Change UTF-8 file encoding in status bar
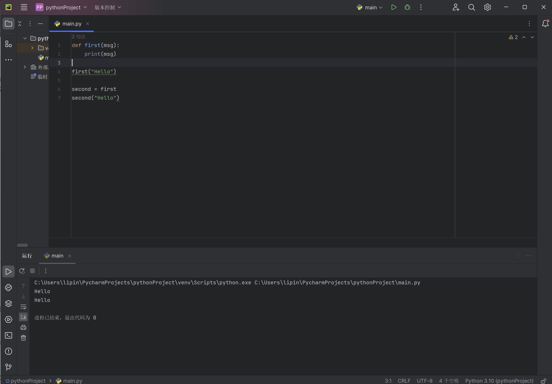Screen dimensions: 552x384 click(425, 381)
